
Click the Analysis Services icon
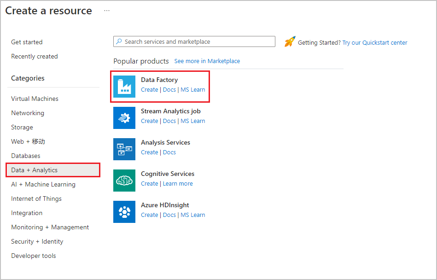coord(124,149)
